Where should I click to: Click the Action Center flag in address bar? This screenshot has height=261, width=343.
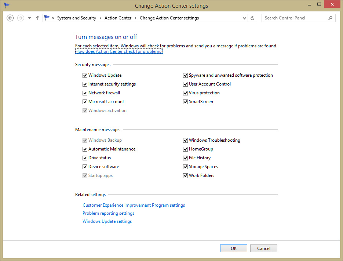pos(47,18)
